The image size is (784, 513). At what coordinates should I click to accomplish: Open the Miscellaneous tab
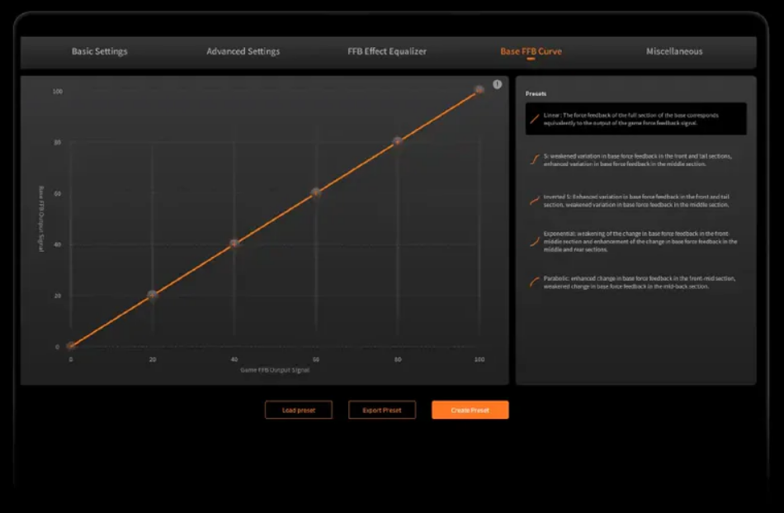coord(674,51)
